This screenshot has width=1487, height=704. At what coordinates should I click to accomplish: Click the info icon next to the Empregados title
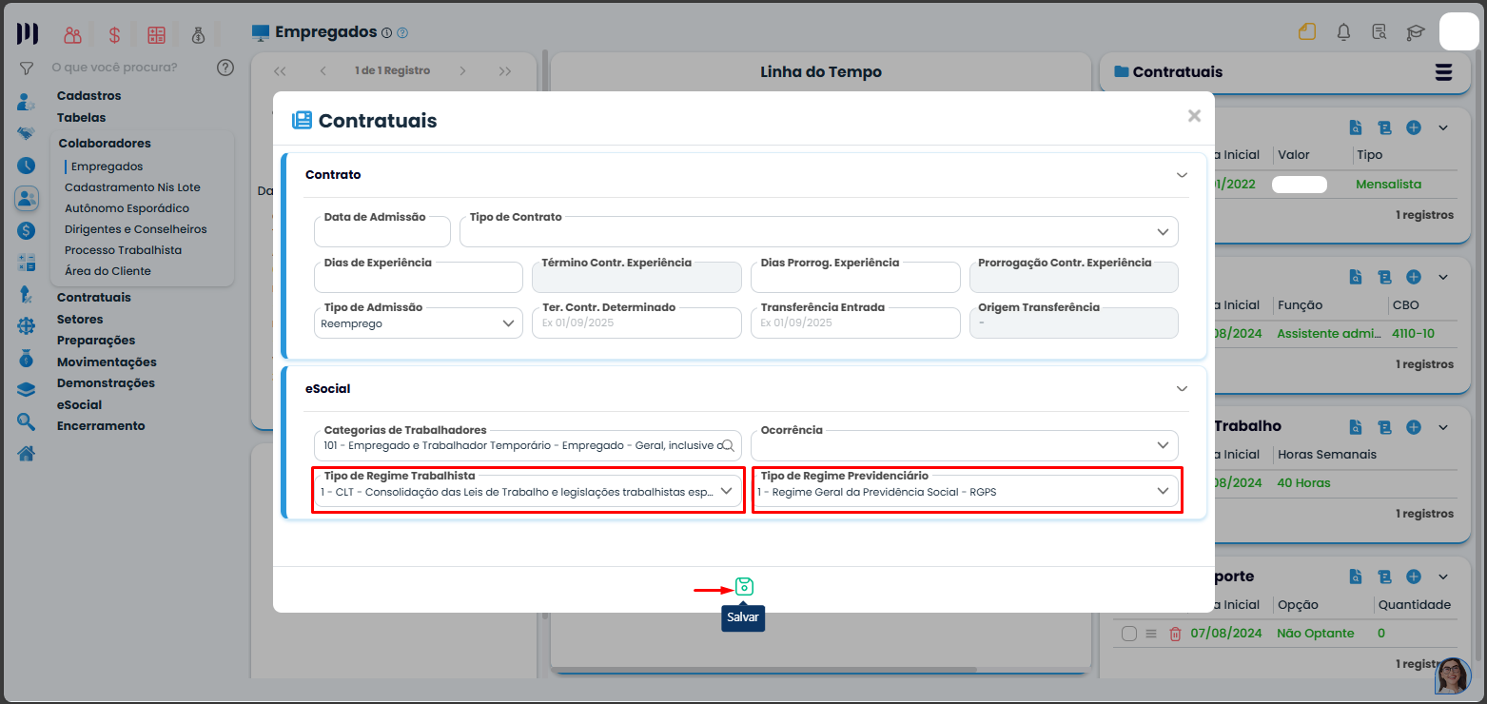tap(386, 32)
